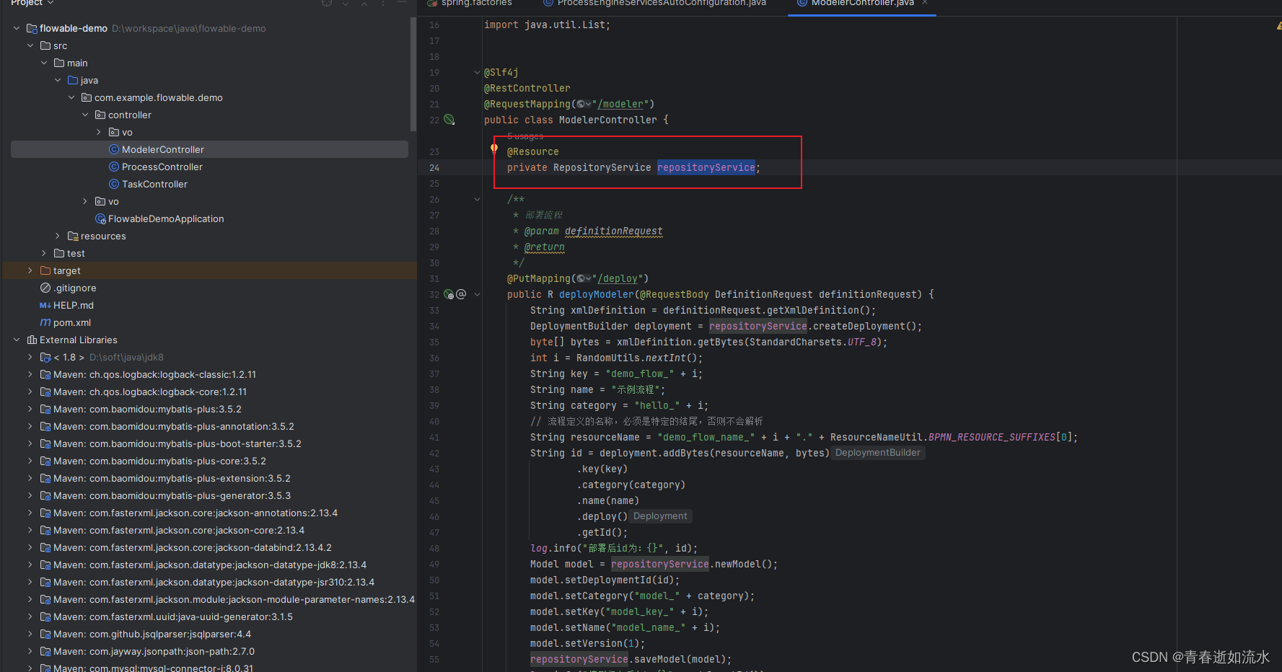
Task: Click the TaskController class icon
Action: point(114,184)
